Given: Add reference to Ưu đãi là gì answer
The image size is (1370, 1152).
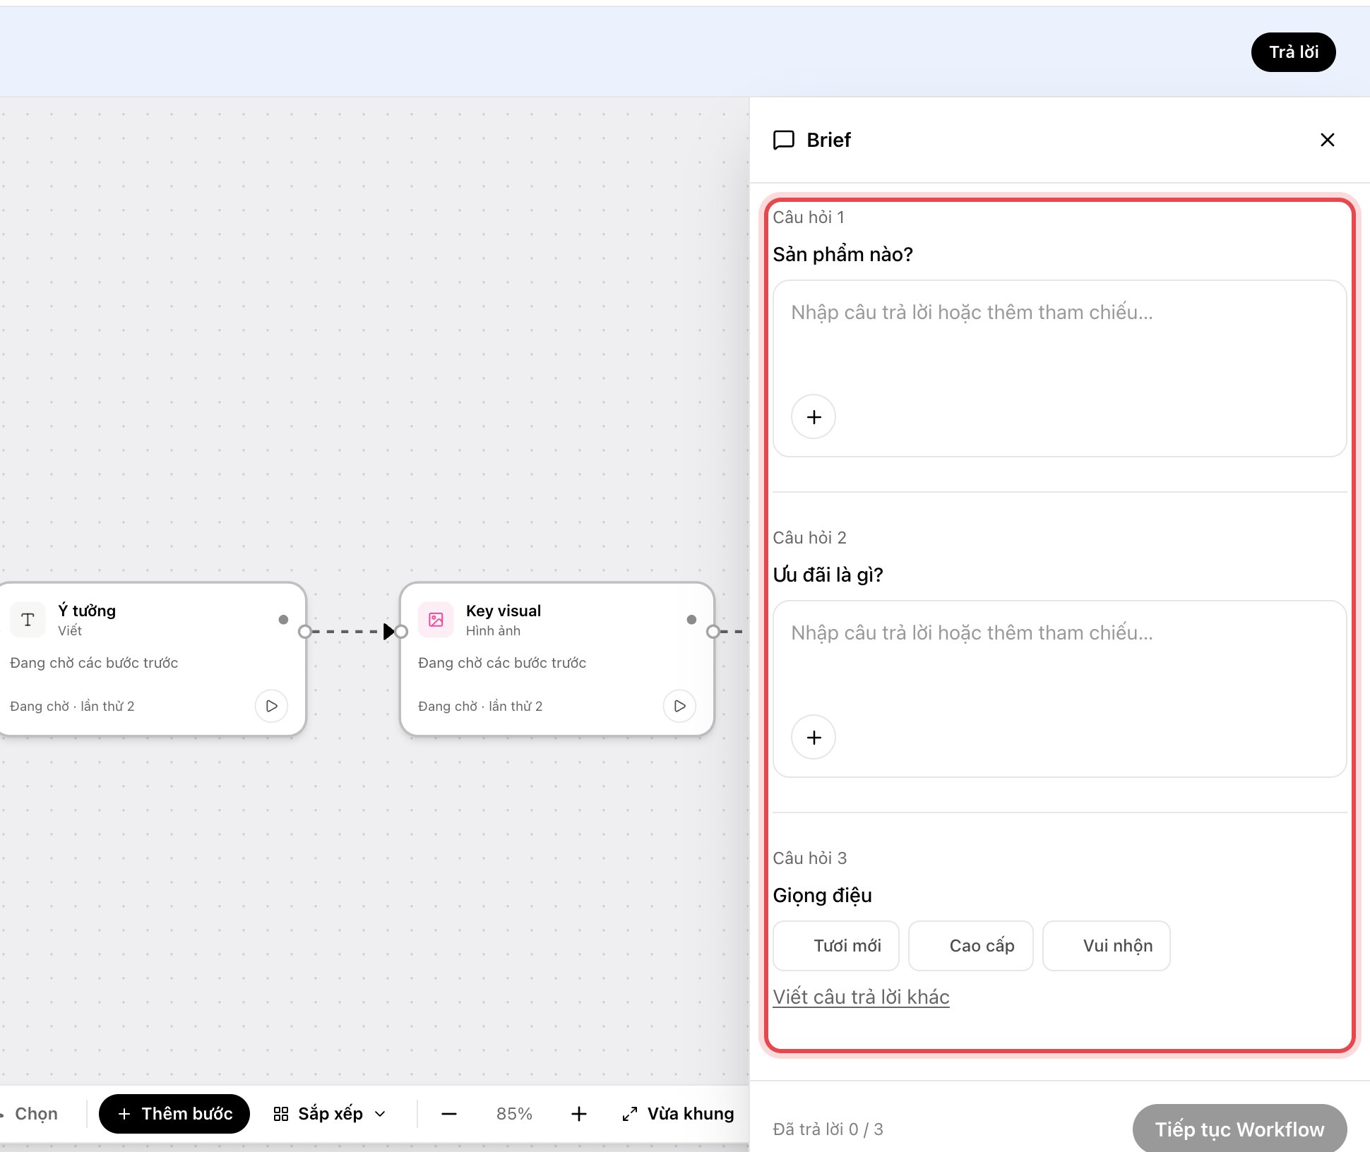Looking at the screenshot, I should point(814,738).
